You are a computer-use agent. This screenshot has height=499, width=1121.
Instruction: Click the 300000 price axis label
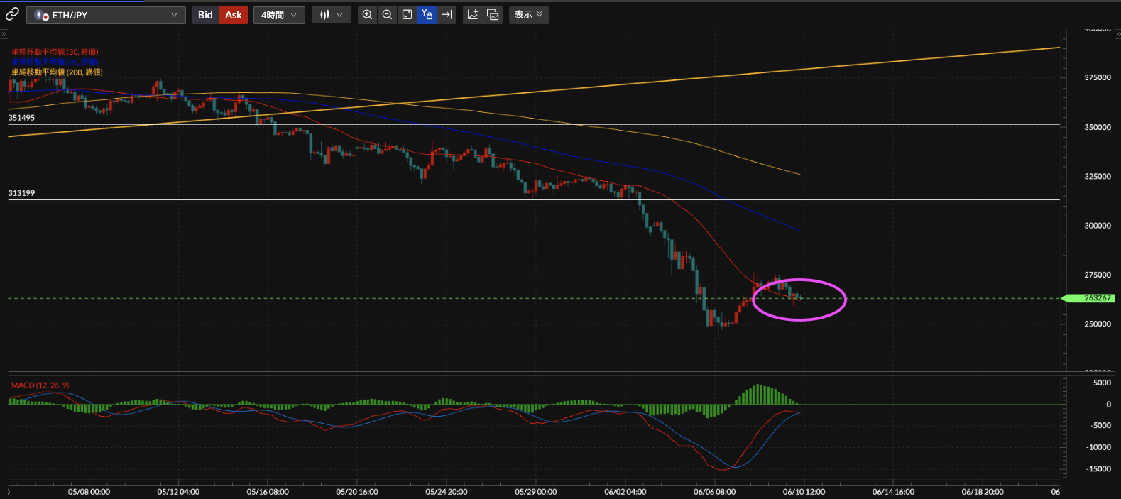tap(1098, 226)
